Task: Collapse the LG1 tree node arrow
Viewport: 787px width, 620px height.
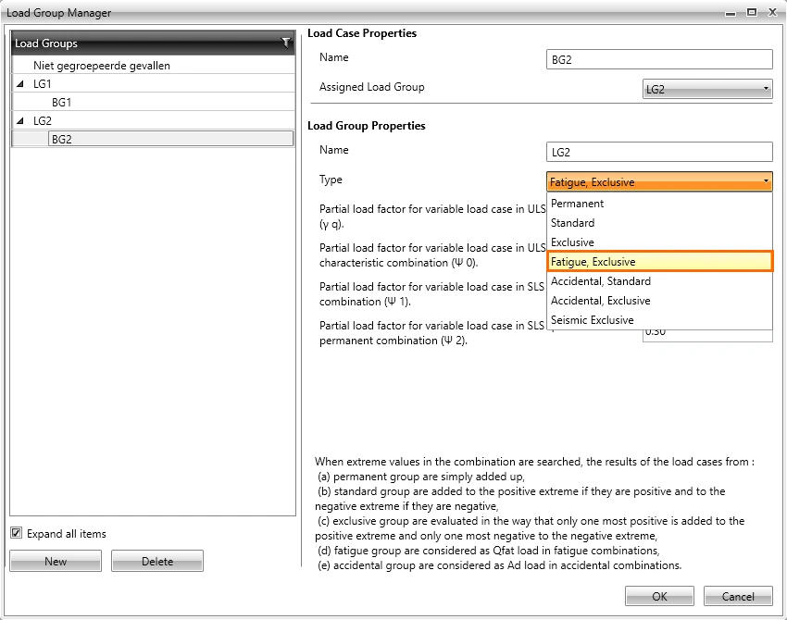Action: tap(20, 84)
